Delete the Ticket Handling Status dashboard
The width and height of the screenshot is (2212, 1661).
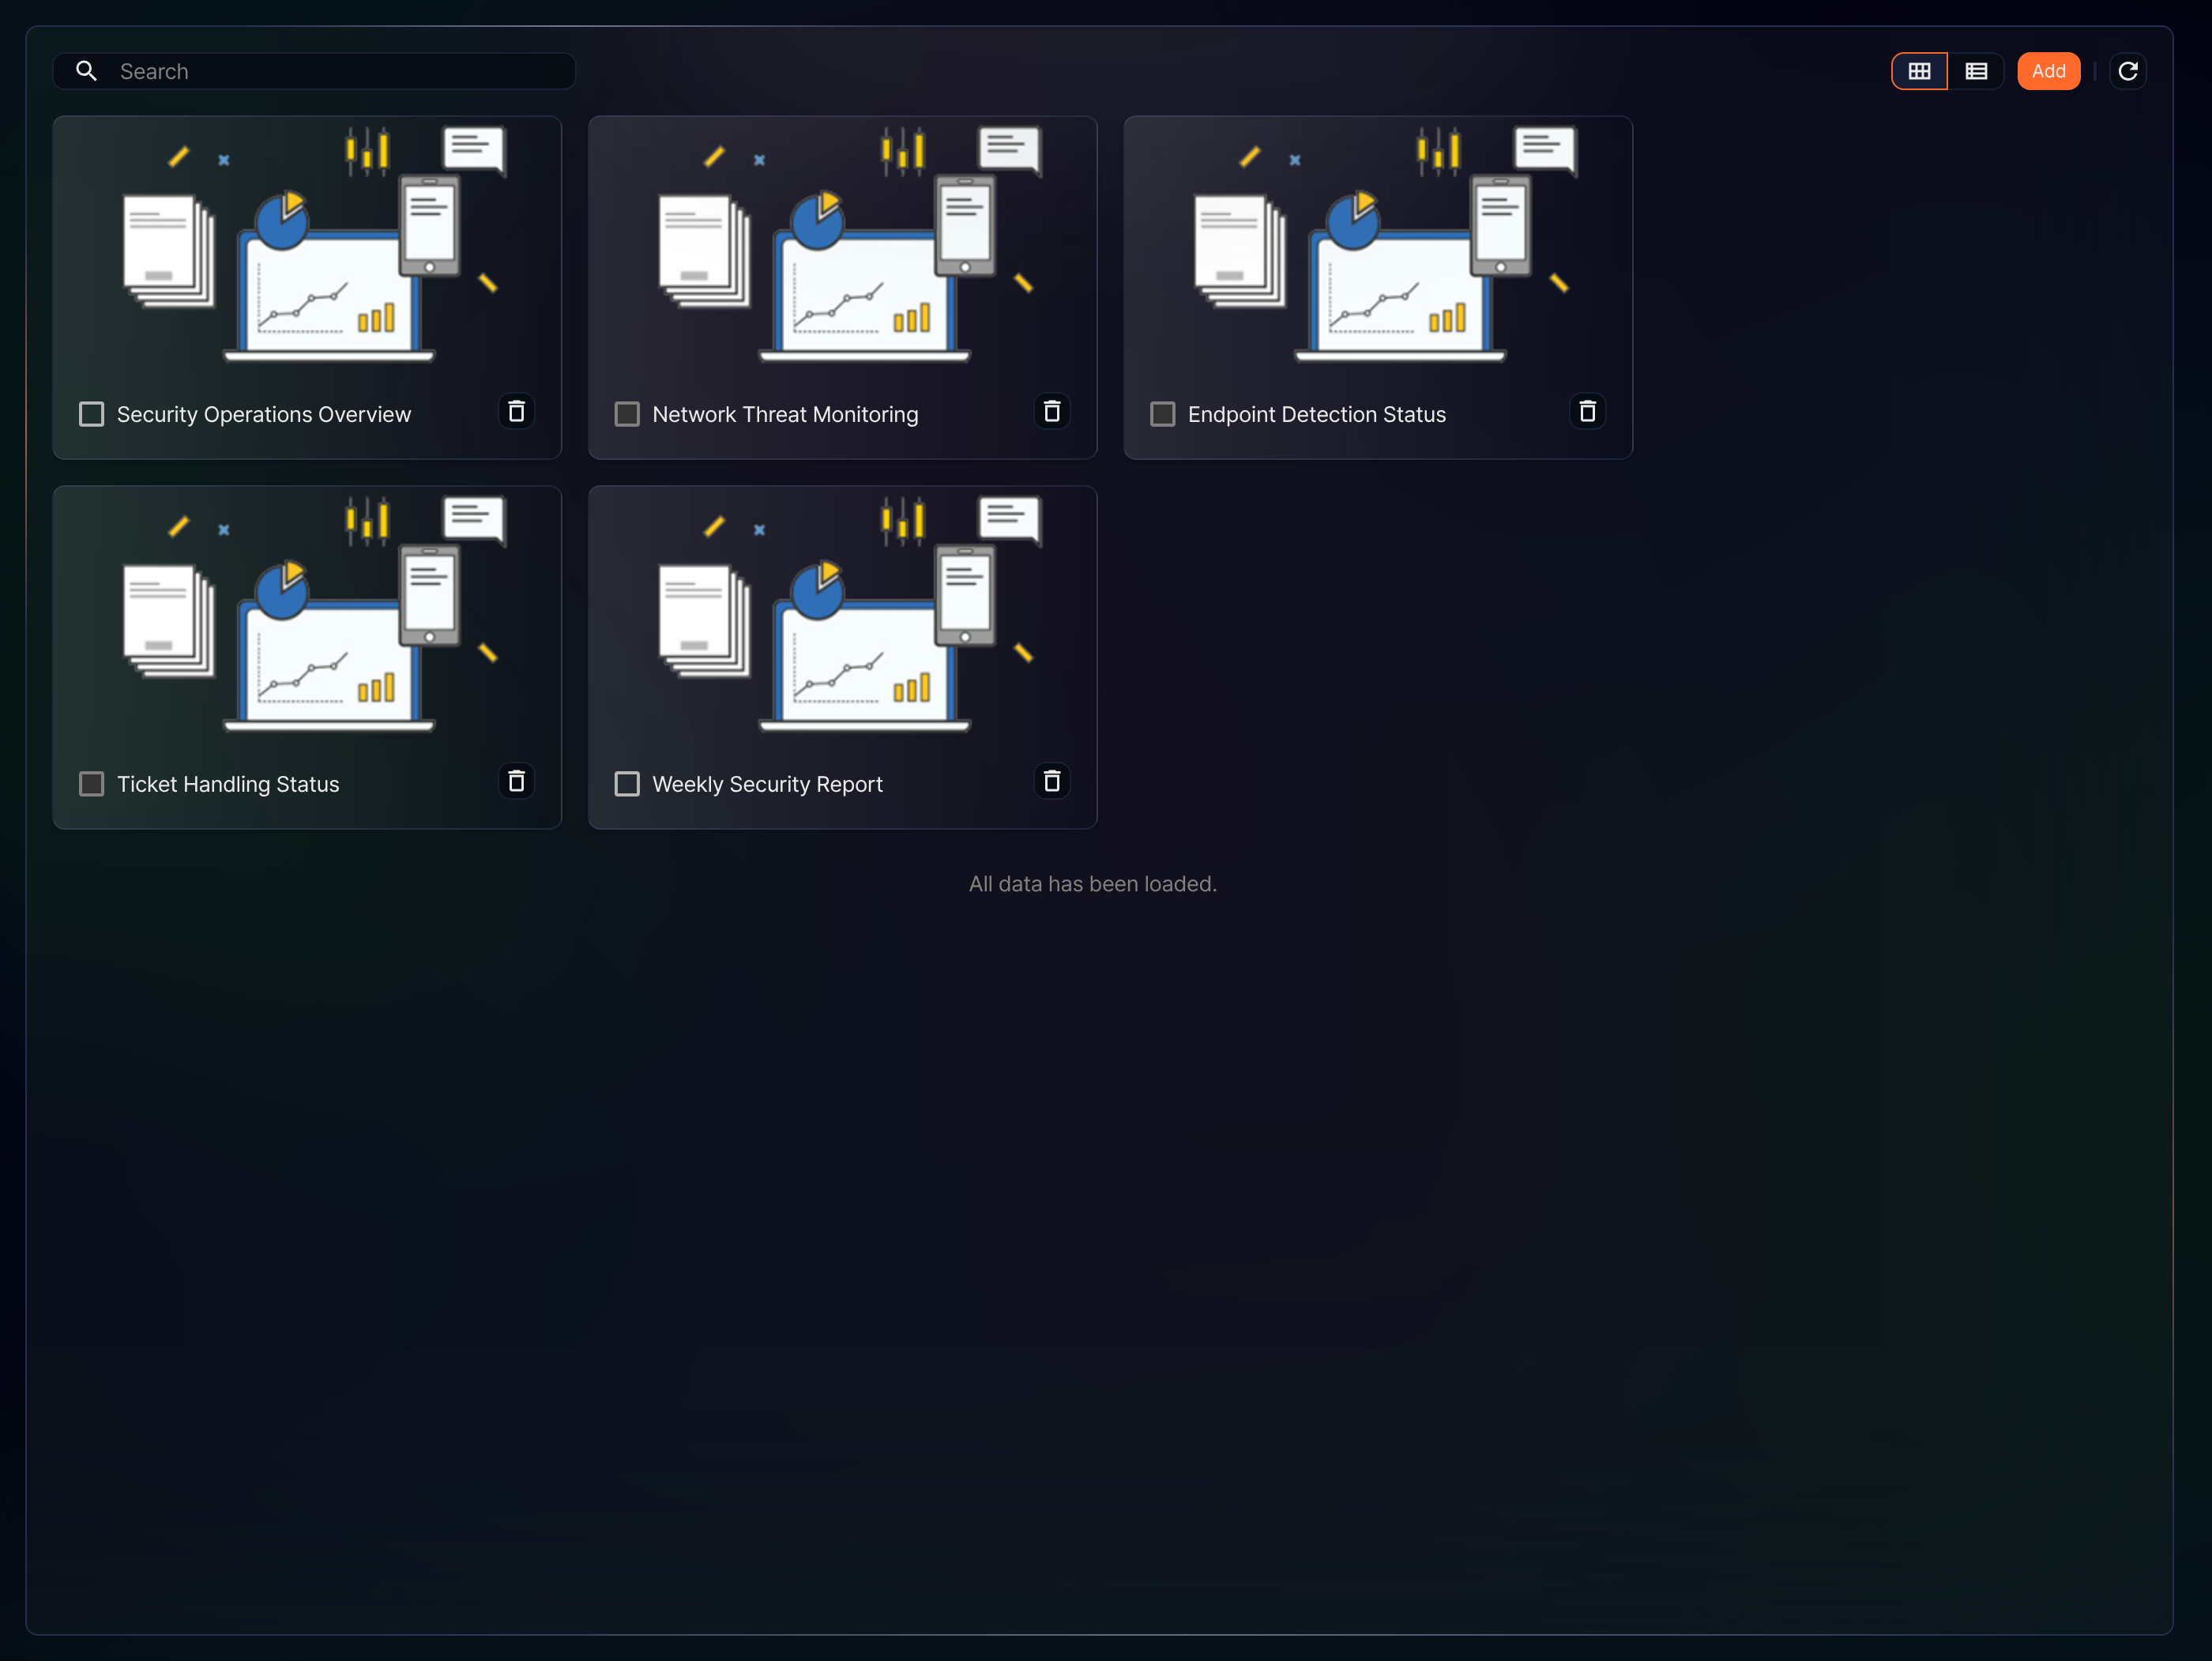pos(516,781)
